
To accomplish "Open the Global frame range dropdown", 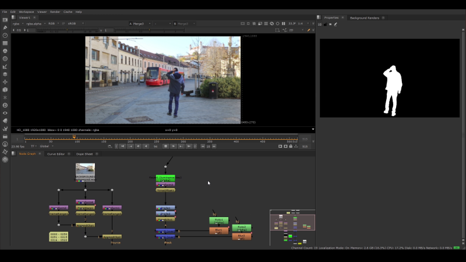I will point(47,146).
